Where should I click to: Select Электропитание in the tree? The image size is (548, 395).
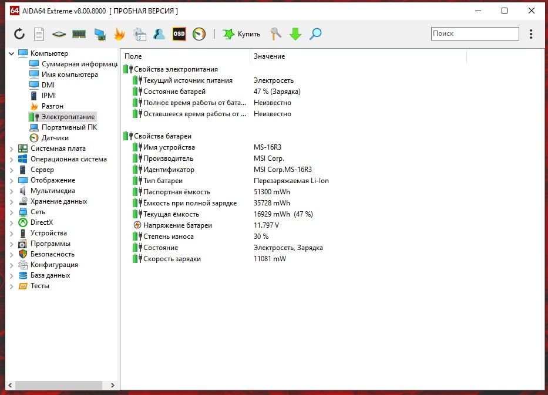(x=62, y=117)
